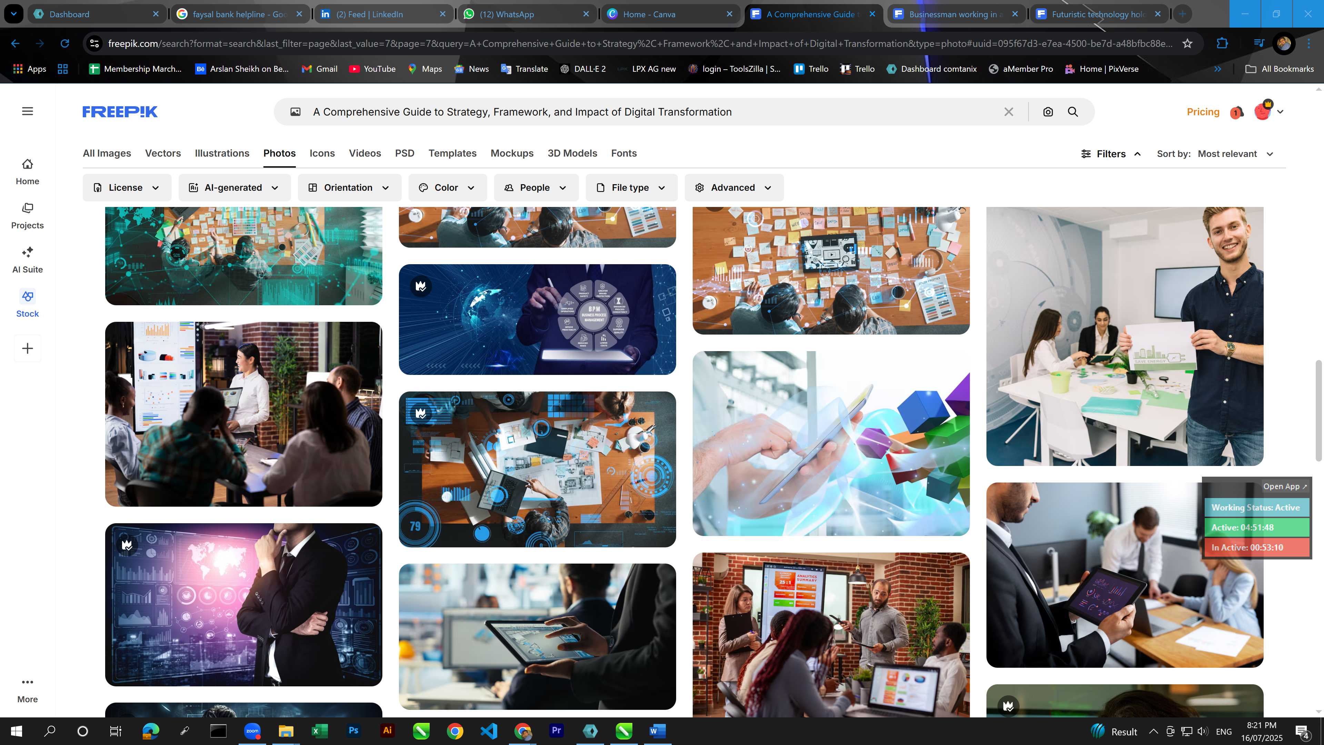Open the BPM business process management photo
The image size is (1324, 745).
[537, 319]
